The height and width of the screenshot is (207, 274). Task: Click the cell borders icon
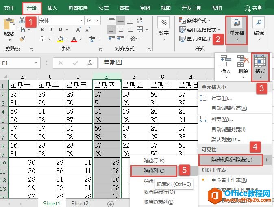(x=42, y=39)
